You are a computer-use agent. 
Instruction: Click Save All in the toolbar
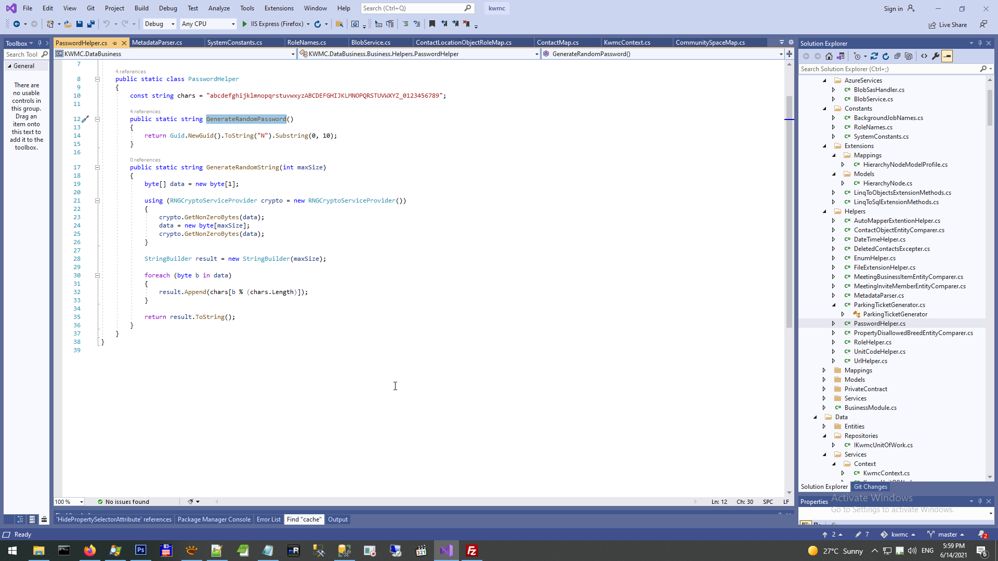(91, 24)
